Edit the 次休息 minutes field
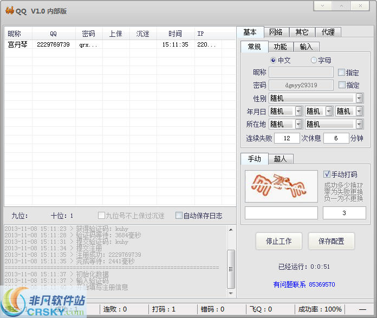 tap(336, 138)
